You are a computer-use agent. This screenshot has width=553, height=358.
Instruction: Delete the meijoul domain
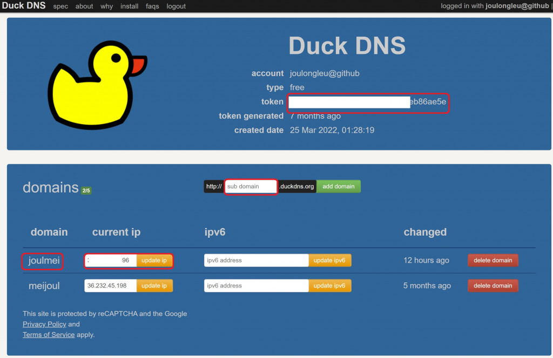(493, 286)
